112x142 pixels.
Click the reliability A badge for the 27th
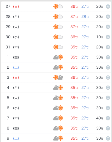[108, 7]
